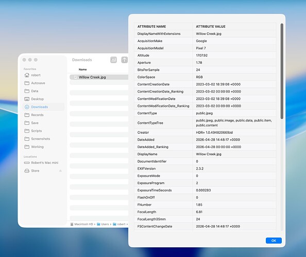Select the ExposureMode attribute name

click(148, 176)
